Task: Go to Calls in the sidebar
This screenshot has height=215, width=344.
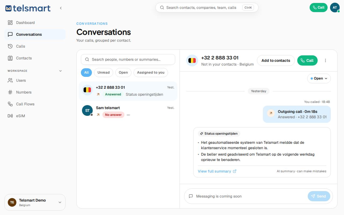Action: coord(35,46)
